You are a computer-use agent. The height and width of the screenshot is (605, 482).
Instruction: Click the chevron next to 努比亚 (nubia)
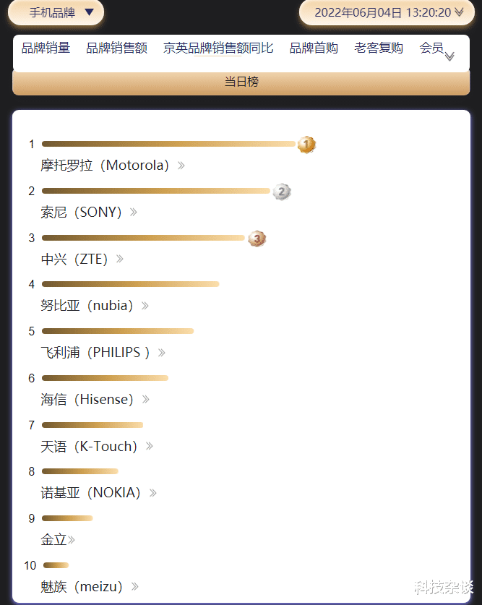point(145,306)
